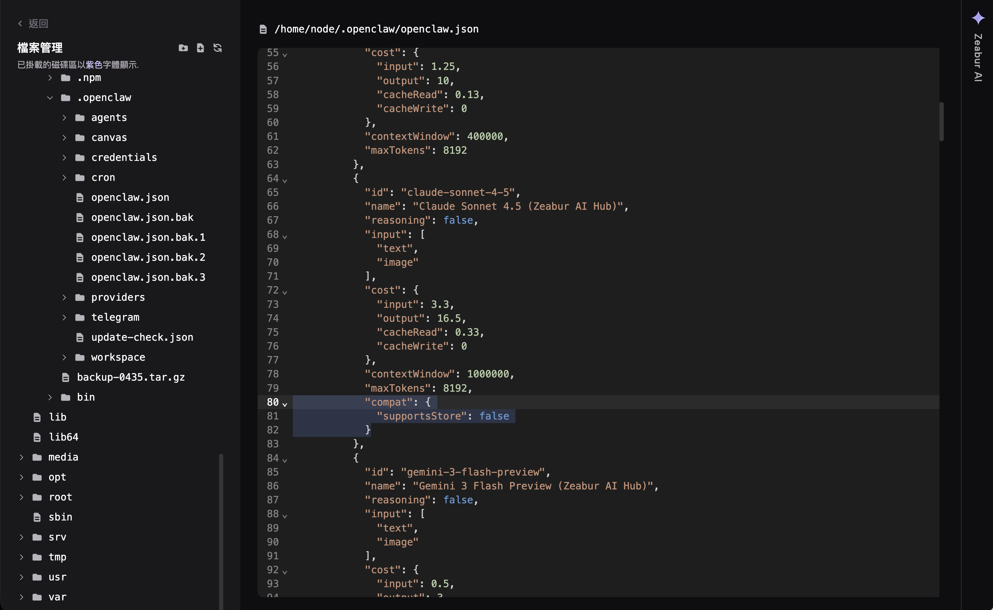This screenshot has height=610, width=993.
Task: Expand the media folder chevron
Action: point(21,457)
